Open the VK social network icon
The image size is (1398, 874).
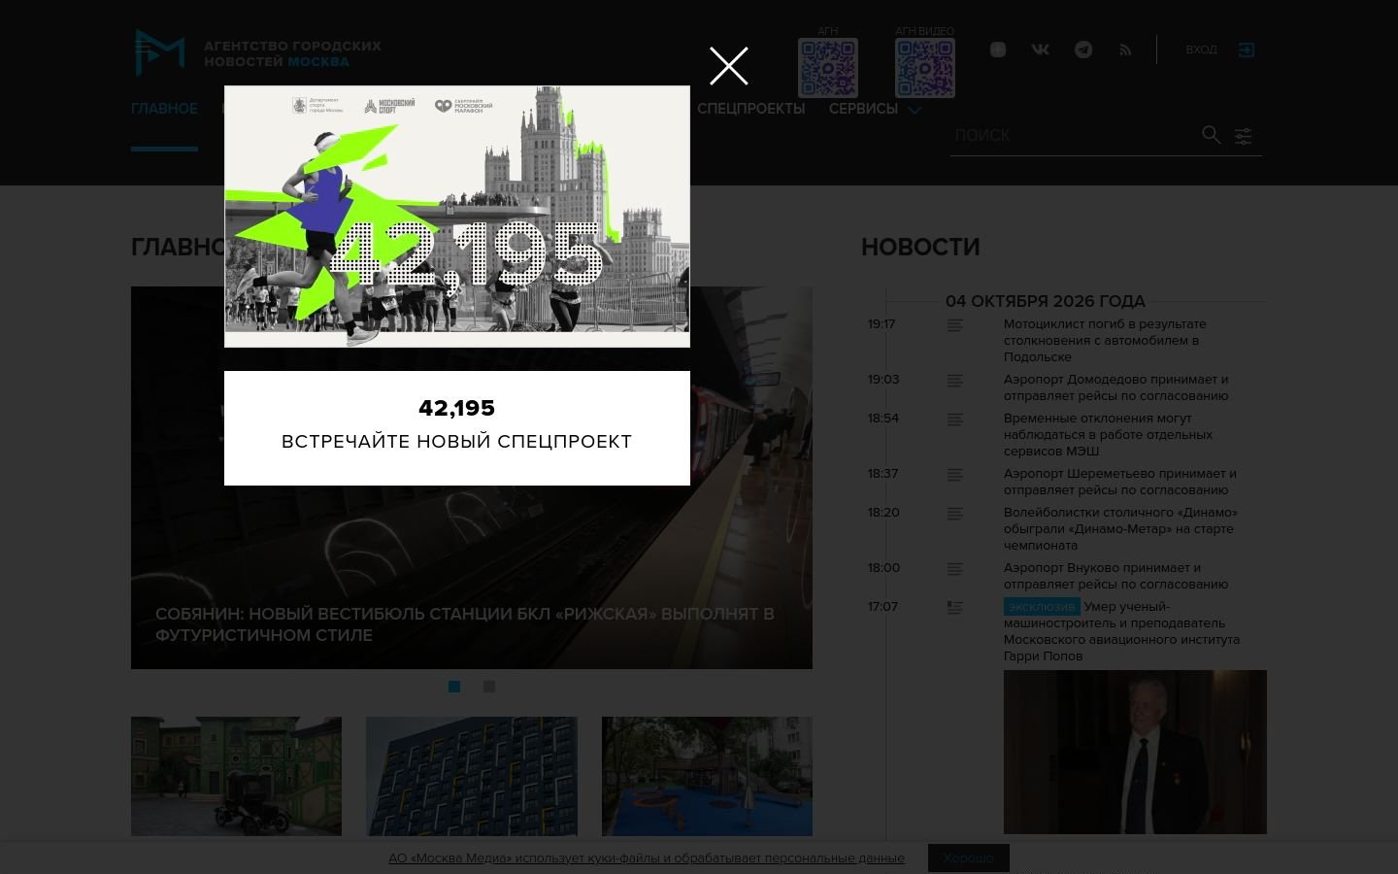[1041, 50]
